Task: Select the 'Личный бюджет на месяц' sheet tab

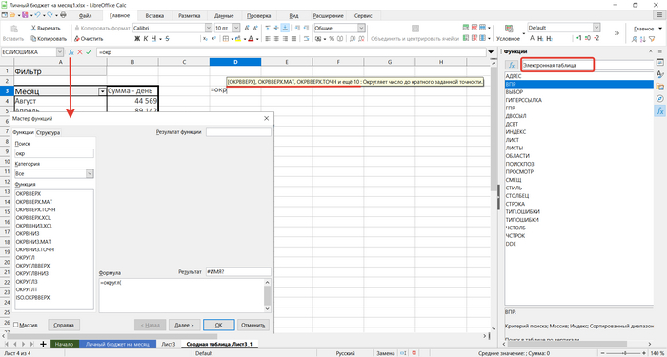Action: click(118, 344)
